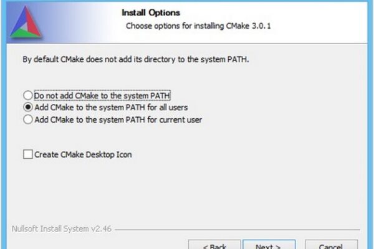
Task: Select the 'for current user' radio circle
Action: [x=28, y=120]
